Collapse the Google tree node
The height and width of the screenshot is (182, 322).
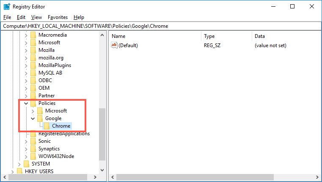coord(33,118)
